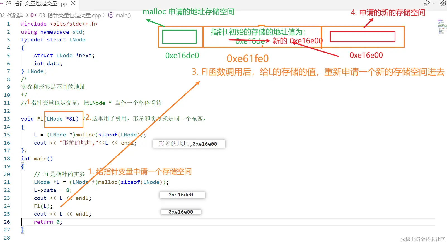Click 'int main()' function declaration
This screenshot has width=447, height=244.
37,159
